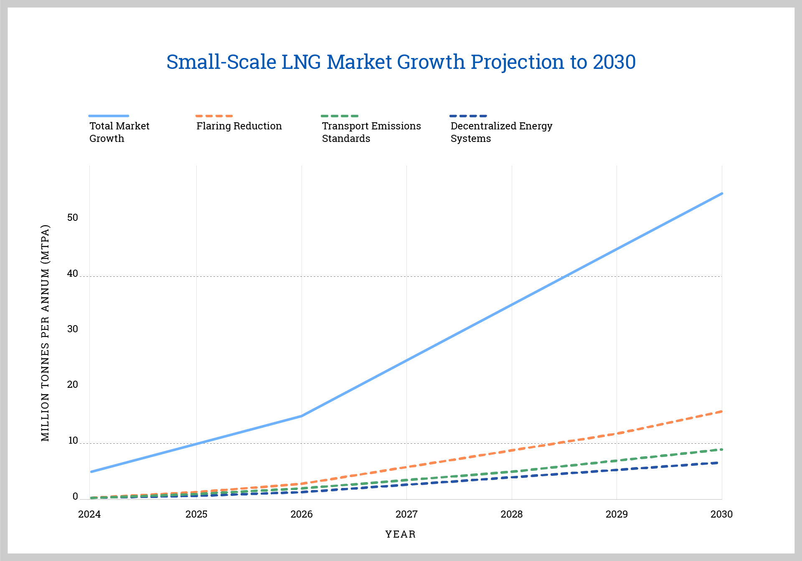This screenshot has height=561, width=802.
Task: Click the Total Market Growth legend line swatch
Action: point(109,116)
